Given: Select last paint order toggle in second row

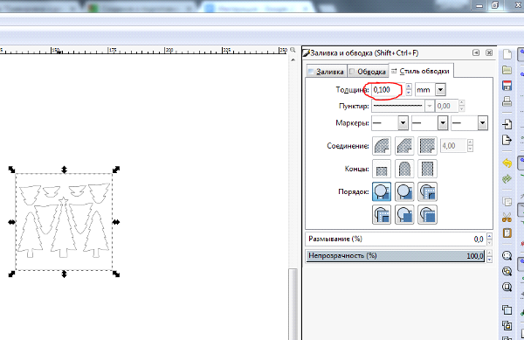Looking at the screenshot, I should [427, 215].
